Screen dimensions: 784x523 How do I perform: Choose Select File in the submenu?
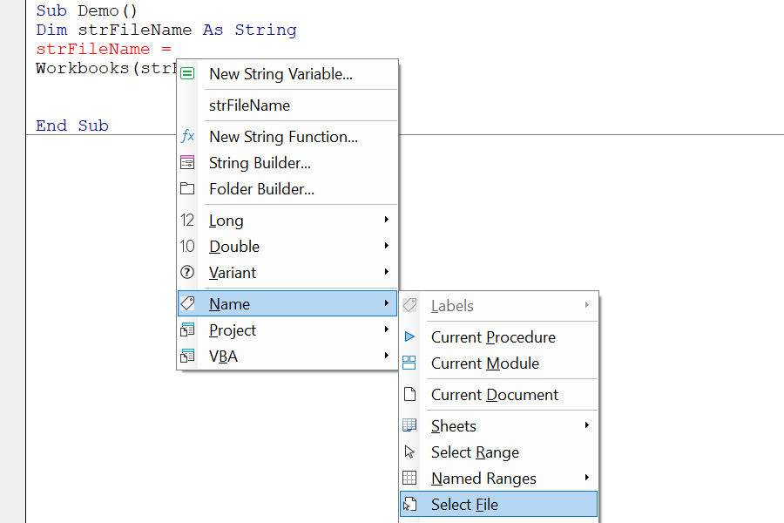point(498,504)
